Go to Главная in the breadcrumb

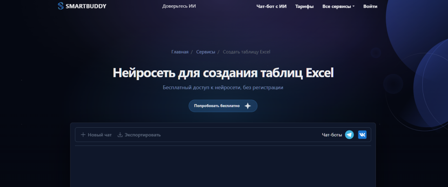[x=180, y=52]
